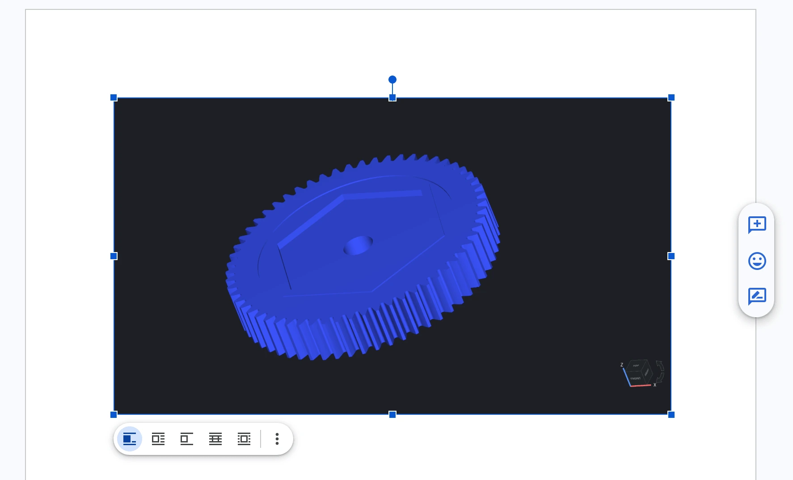Click the bottom-right image resize handle
793x480 pixels.
671,415
